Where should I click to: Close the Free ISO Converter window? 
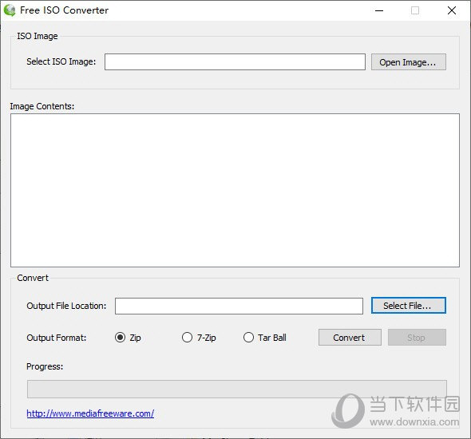(452, 10)
